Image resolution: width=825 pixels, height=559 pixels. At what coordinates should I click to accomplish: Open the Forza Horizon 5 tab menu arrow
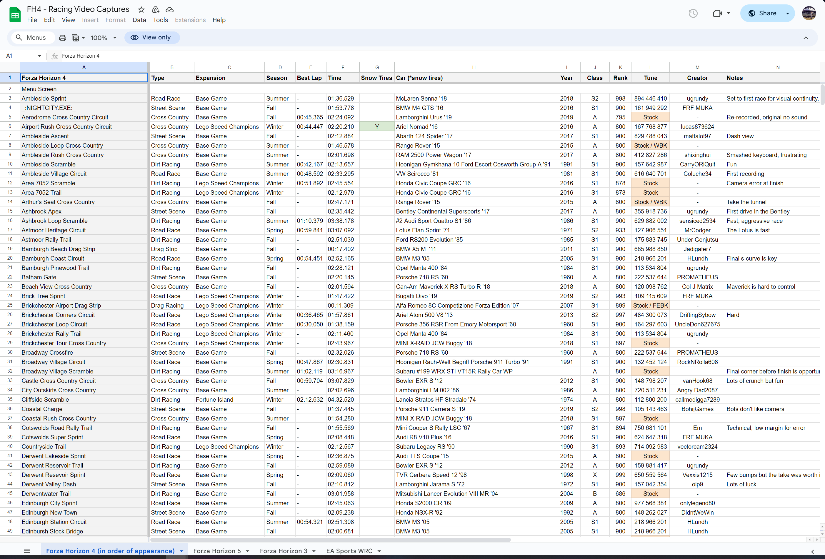pyautogui.click(x=248, y=551)
